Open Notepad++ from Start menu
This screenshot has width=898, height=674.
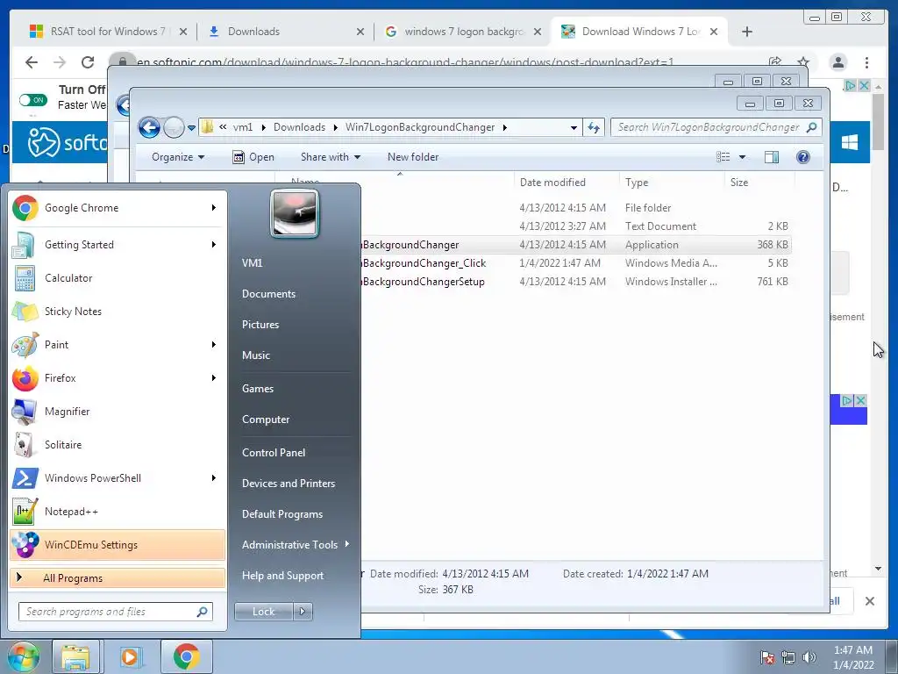click(118, 512)
